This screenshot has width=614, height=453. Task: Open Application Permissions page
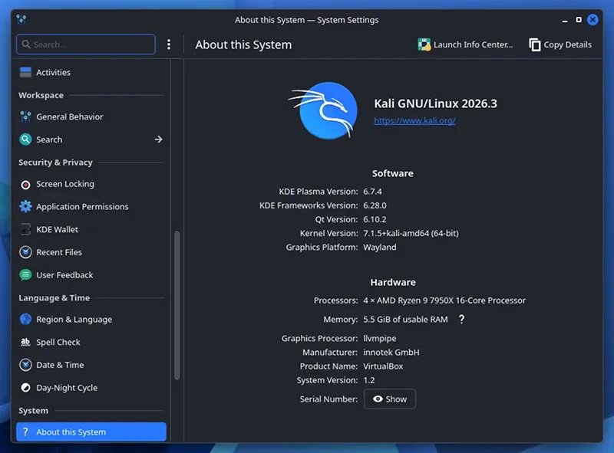click(91, 206)
